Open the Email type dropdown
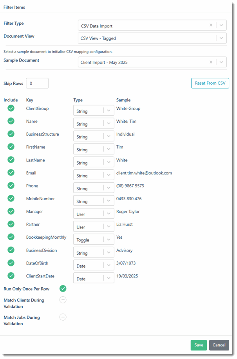This screenshot has height=359, width=237. [94, 175]
